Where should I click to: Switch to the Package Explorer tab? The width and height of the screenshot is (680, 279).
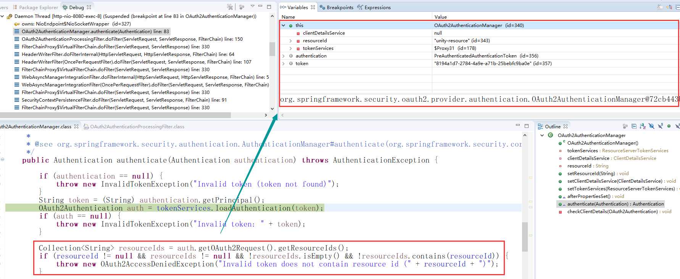coord(35,7)
